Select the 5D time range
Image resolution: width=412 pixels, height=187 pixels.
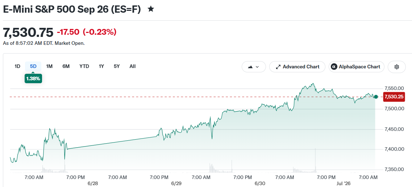click(x=33, y=66)
